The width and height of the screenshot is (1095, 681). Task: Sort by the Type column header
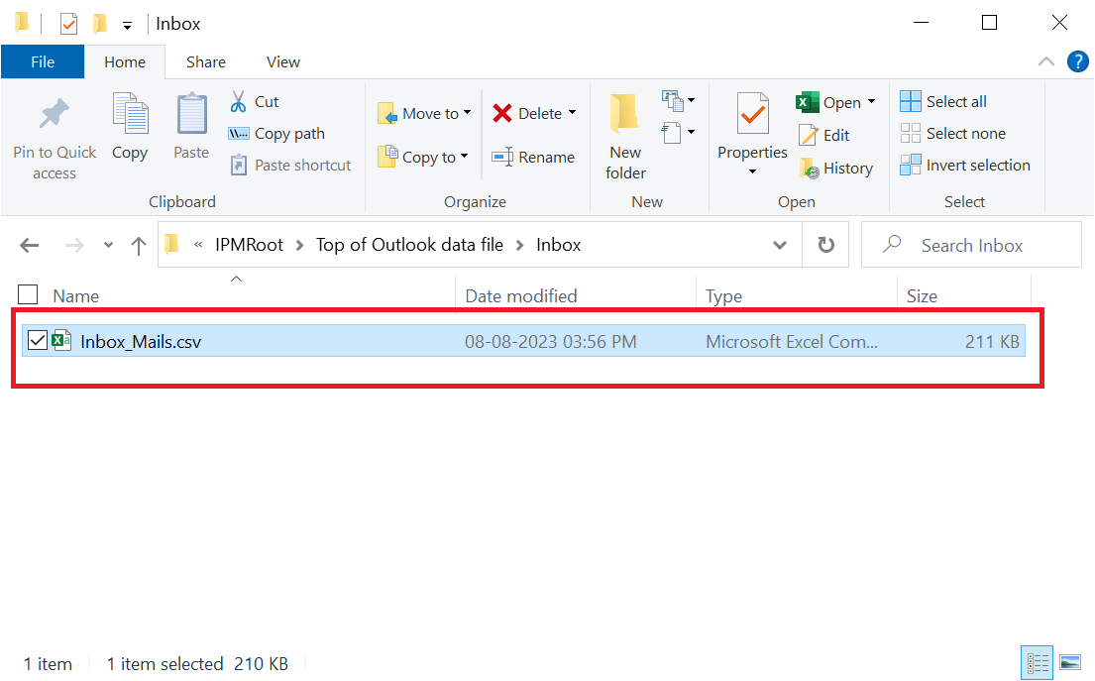[723, 296]
